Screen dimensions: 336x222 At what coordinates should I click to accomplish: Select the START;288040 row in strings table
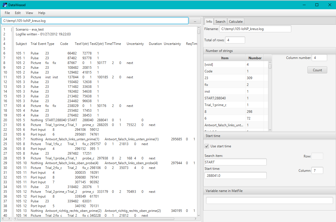tap(236, 98)
